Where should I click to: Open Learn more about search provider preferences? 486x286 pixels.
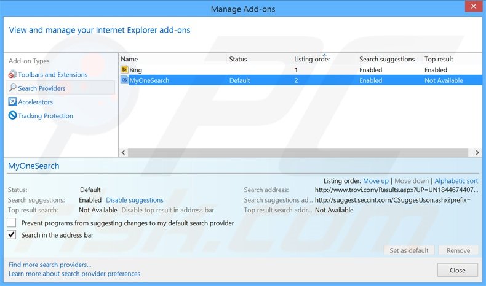[x=74, y=274]
